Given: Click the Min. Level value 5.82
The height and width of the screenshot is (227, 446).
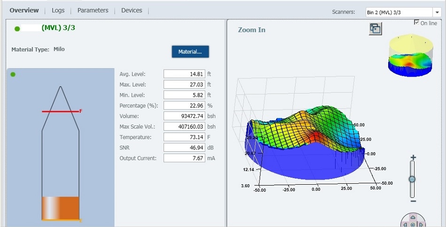Looking at the screenshot, I should coord(184,95).
